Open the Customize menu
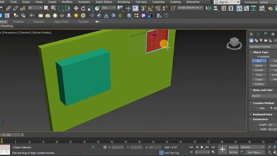This screenshot has width=277, height=156. (158, 2)
